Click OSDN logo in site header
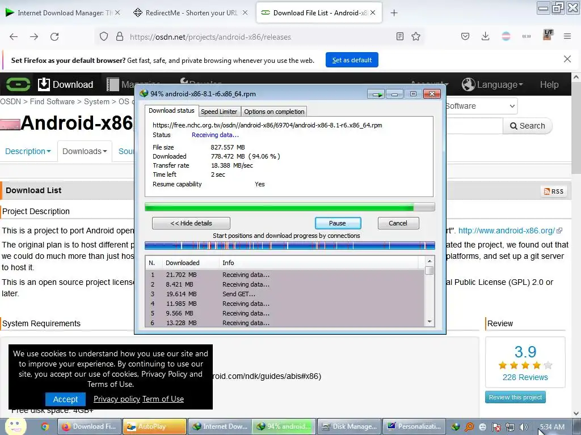Screen dimensions: 581x435 pyautogui.click(x=18, y=84)
